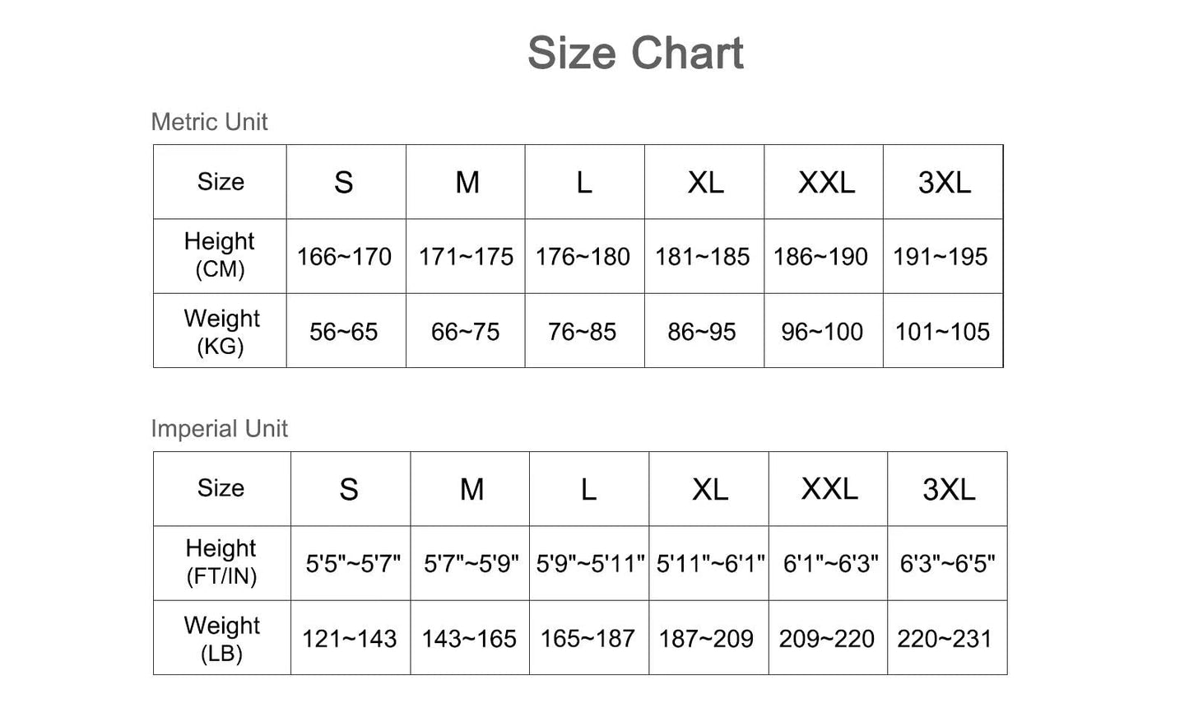Click the 86~95 kilogram cell
The height and width of the screenshot is (713, 1189).
click(702, 332)
